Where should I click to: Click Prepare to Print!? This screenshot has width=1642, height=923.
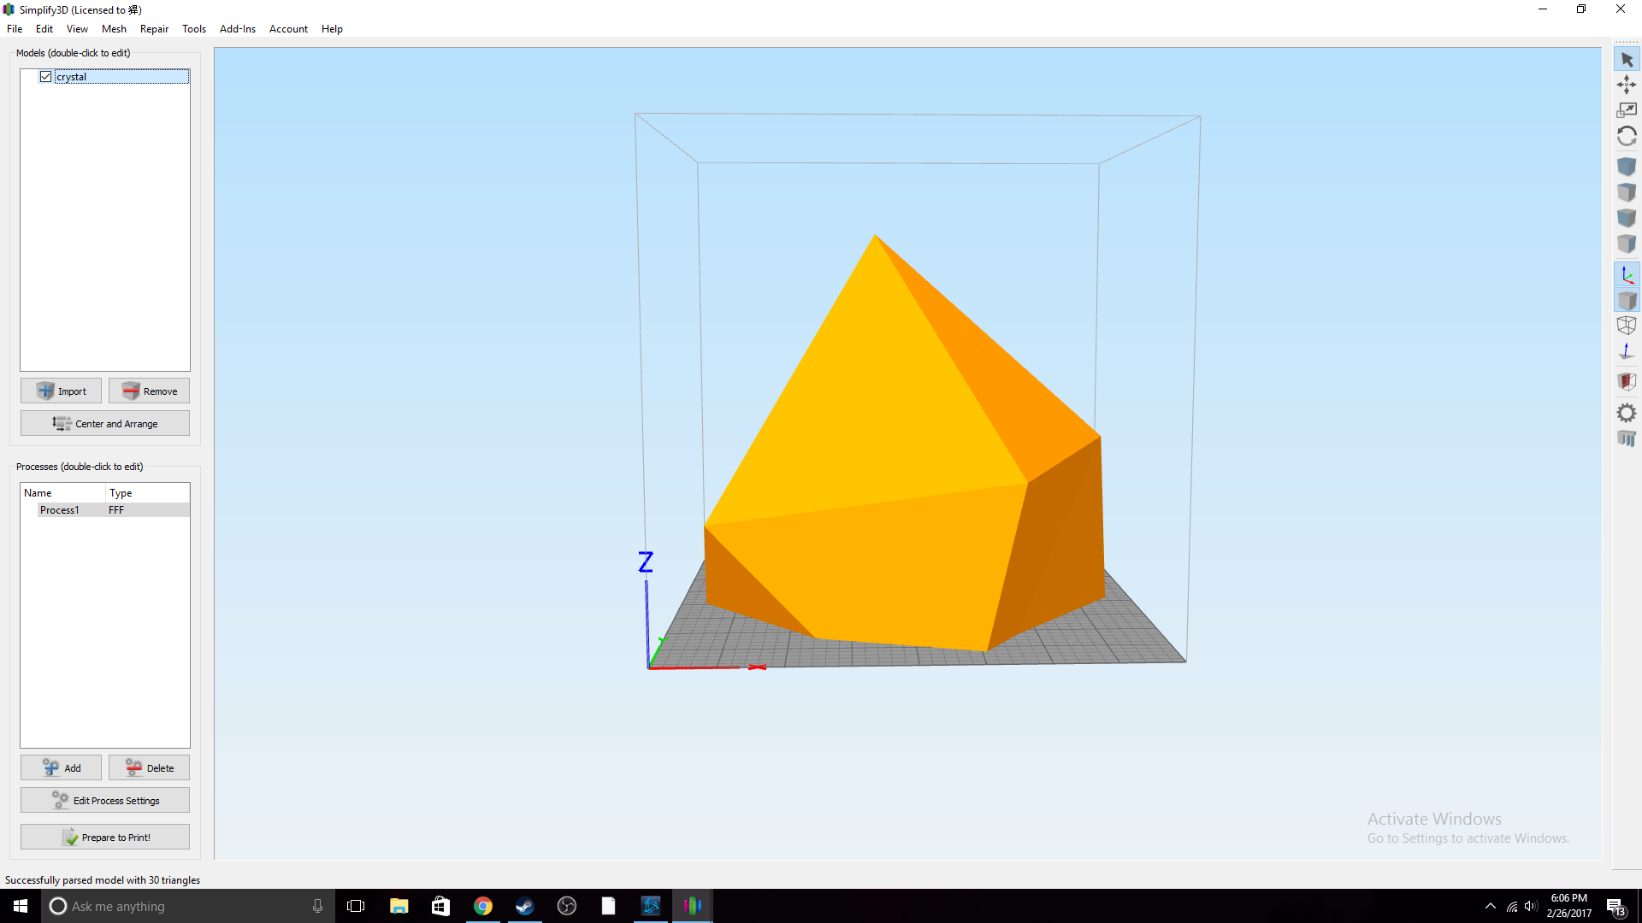(105, 838)
